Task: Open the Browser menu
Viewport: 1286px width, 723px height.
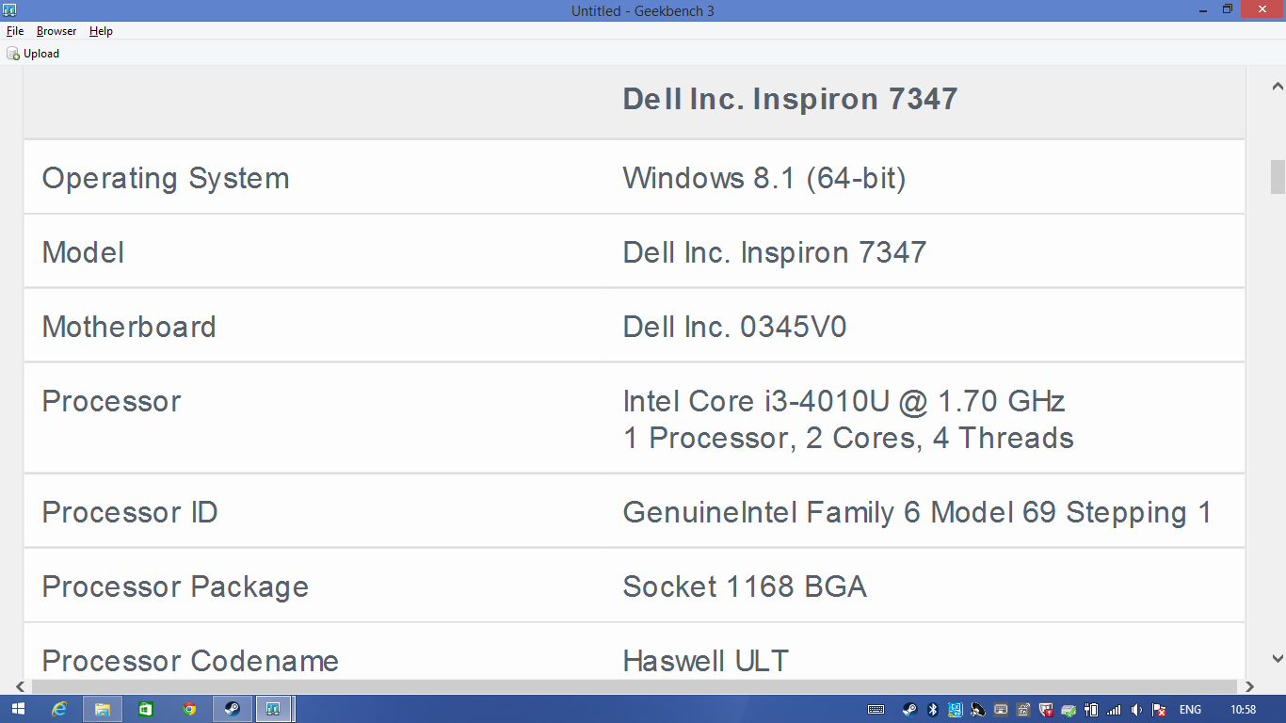Action: tap(56, 31)
